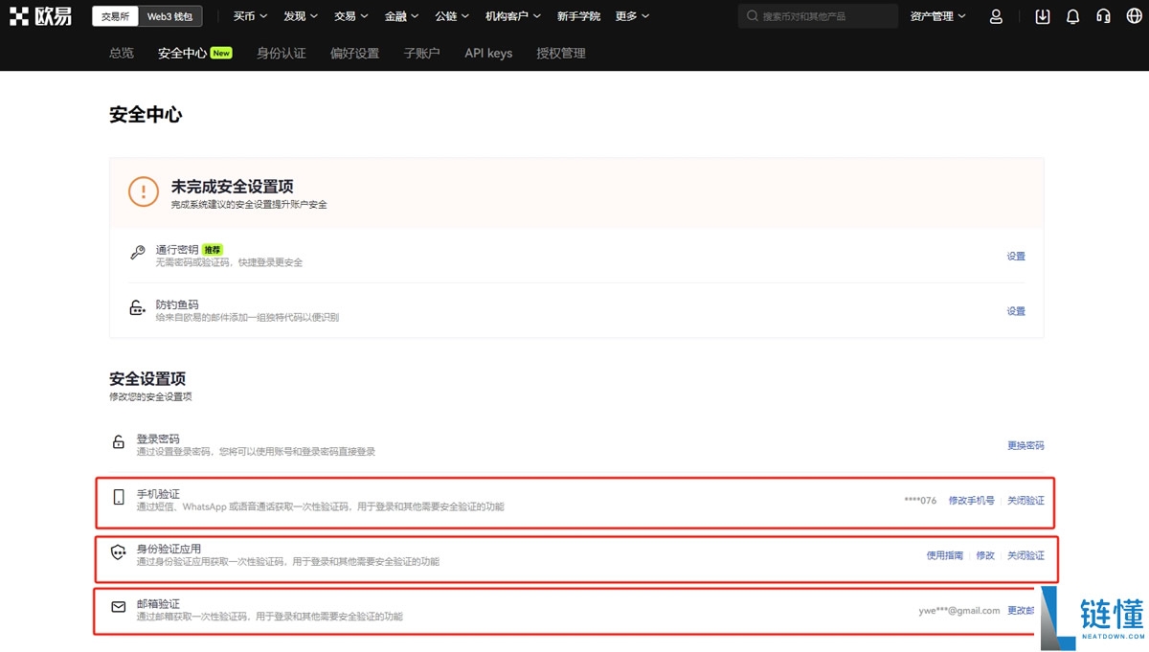Image resolution: width=1149 pixels, height=652 pixels.
Task: Click the app download icon
Action: click(1043, 16)
